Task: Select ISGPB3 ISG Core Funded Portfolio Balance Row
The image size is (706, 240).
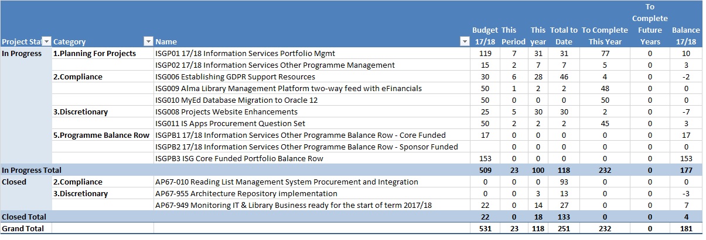Action: [x=239, y=158]
